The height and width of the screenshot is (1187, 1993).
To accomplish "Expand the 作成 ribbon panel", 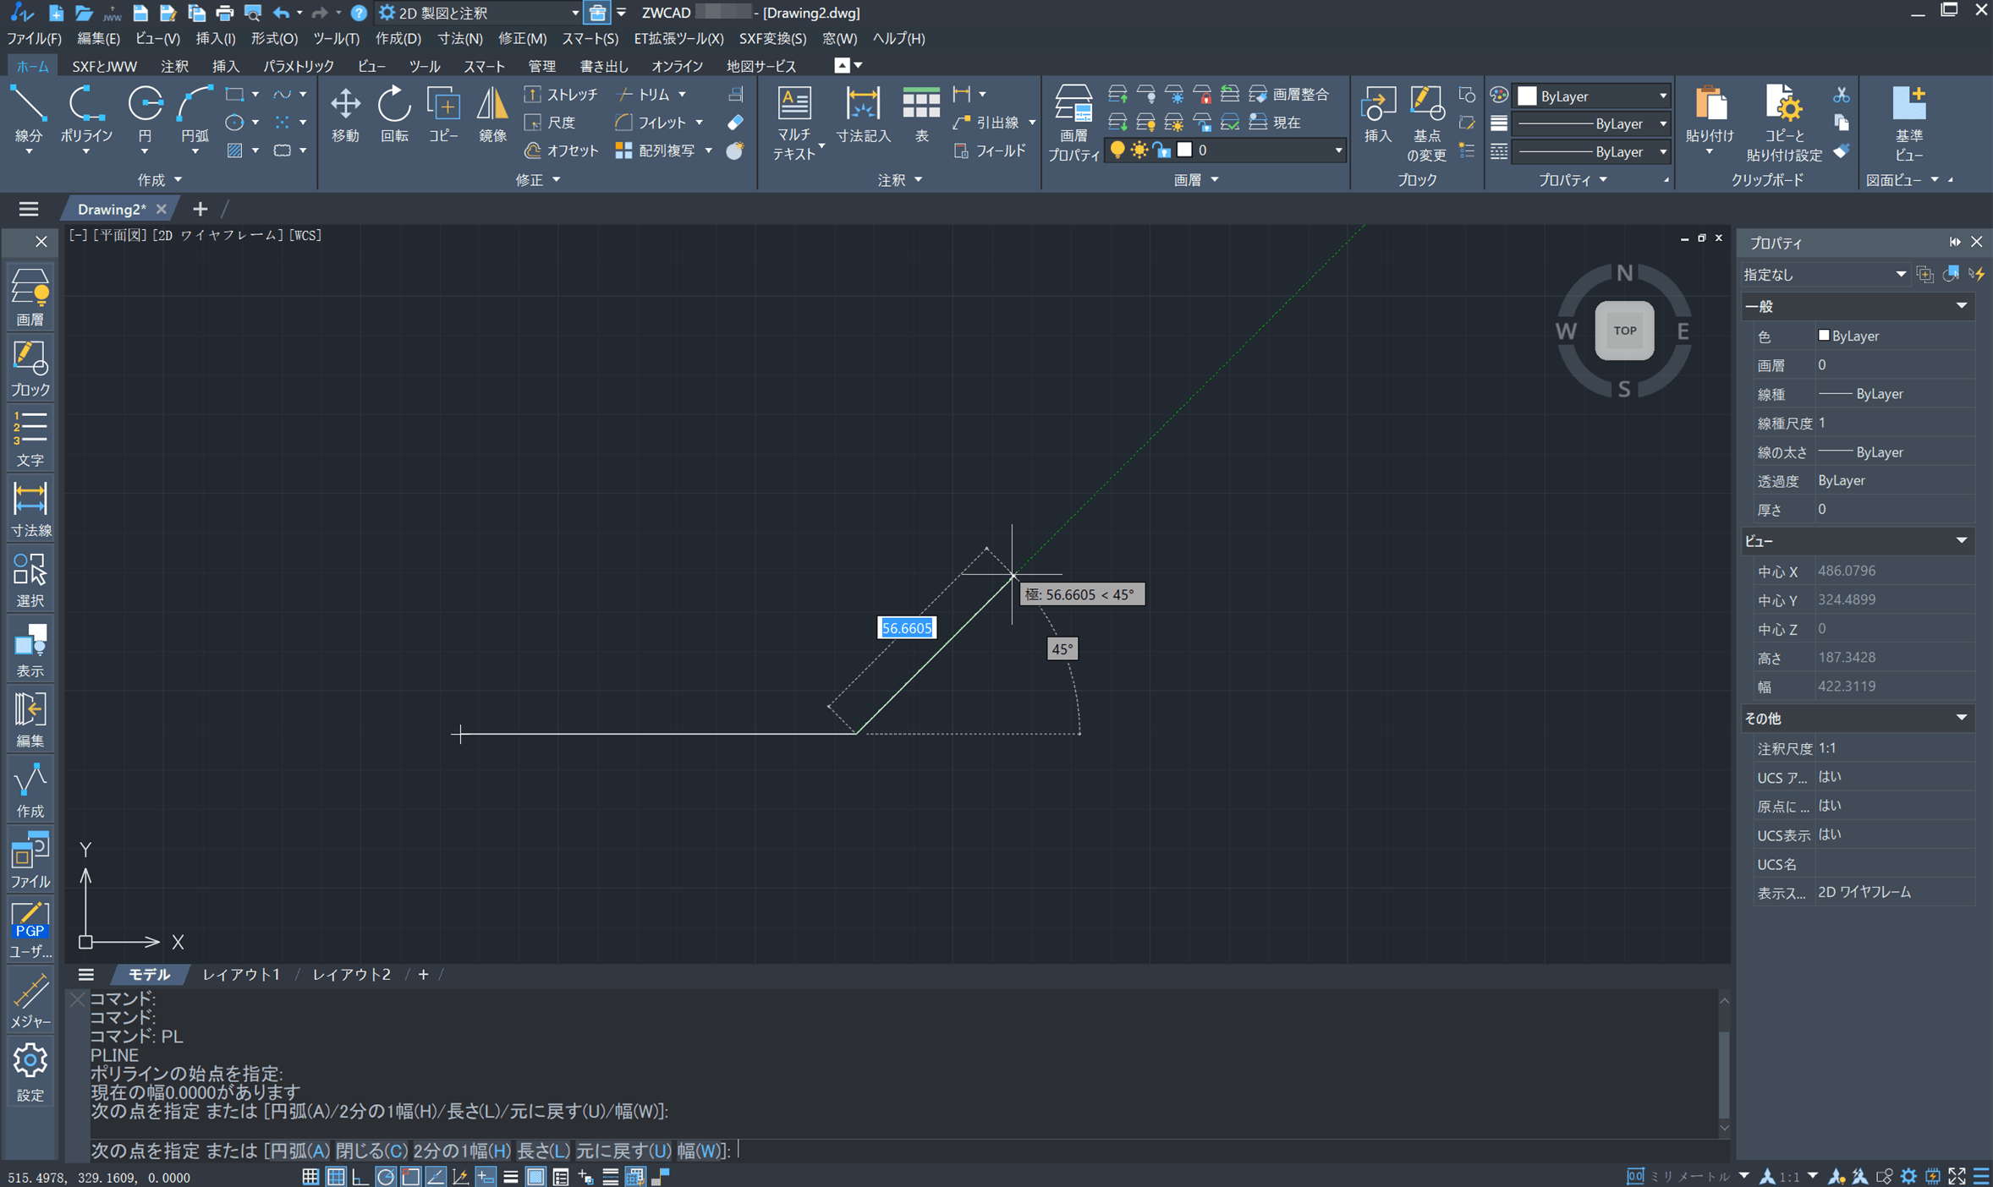I will coord(160,179).
